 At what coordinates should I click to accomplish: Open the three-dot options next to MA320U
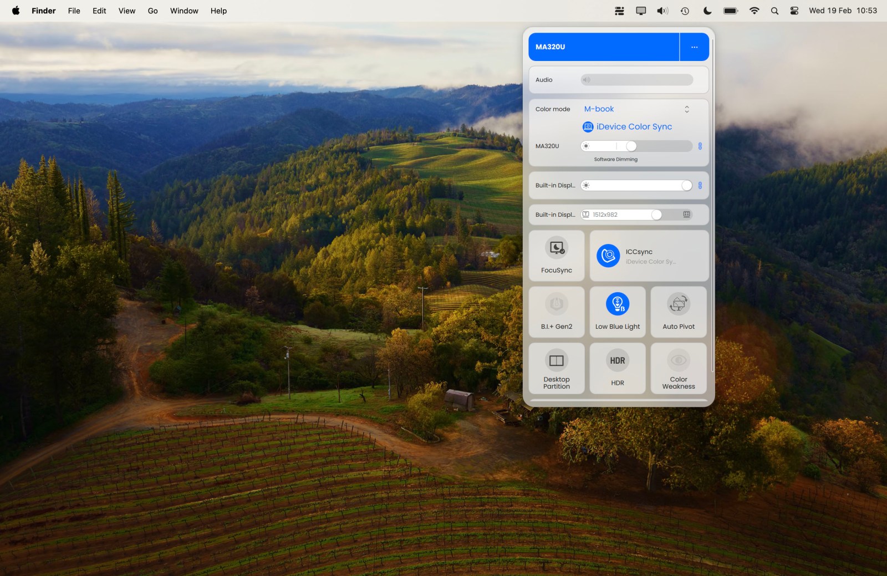coord(694,47)
